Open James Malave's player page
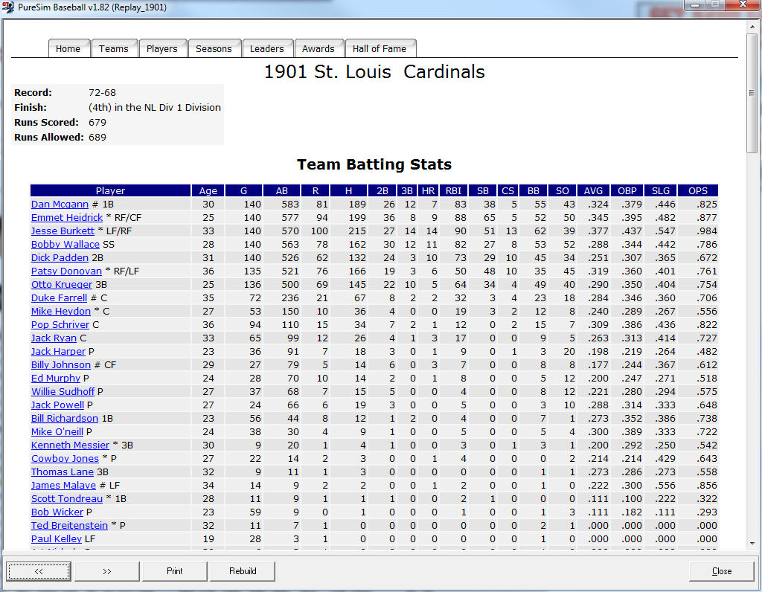Image resolution: width=762 pixels, height=592 pixels. tap(64, 485)
